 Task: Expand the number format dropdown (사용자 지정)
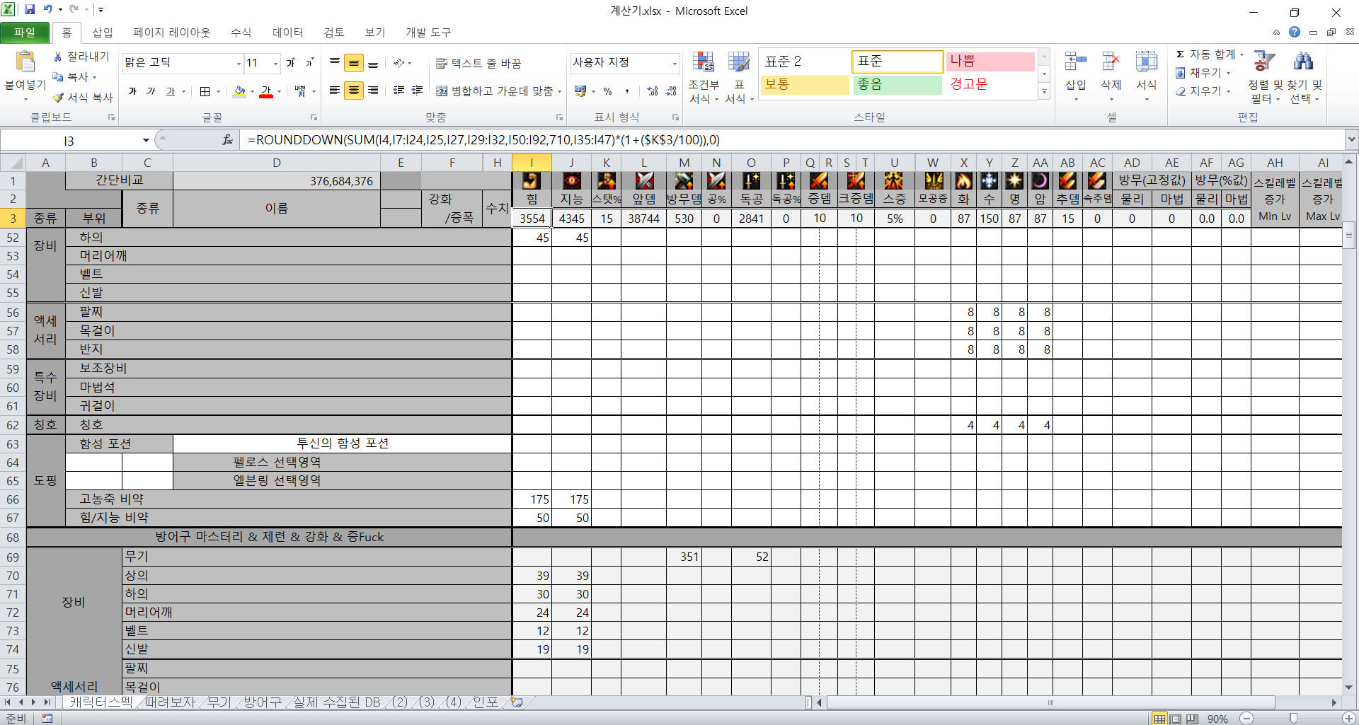pos(674,64)
